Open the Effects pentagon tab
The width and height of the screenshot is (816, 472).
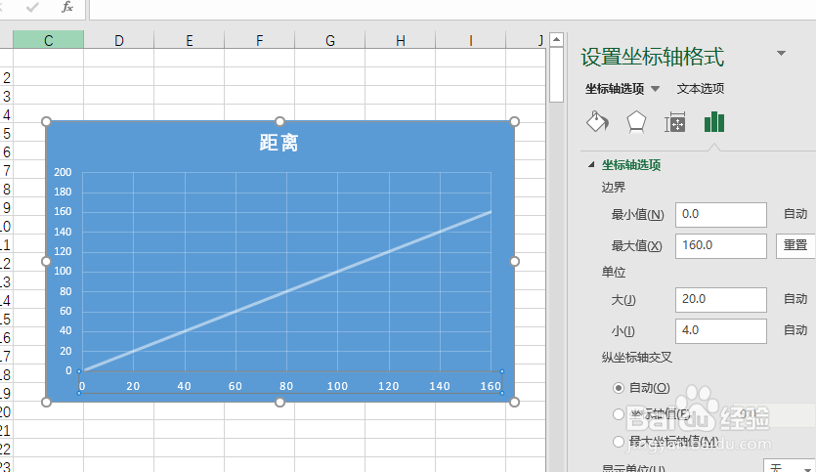[636, 122]
